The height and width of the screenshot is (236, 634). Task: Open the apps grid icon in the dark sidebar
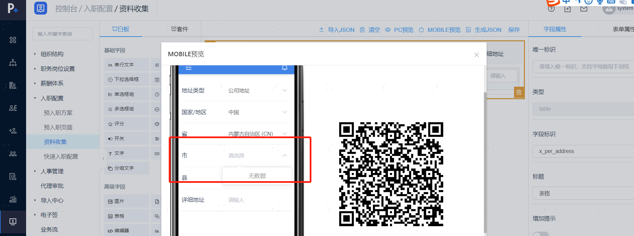(x=13, y=40)
